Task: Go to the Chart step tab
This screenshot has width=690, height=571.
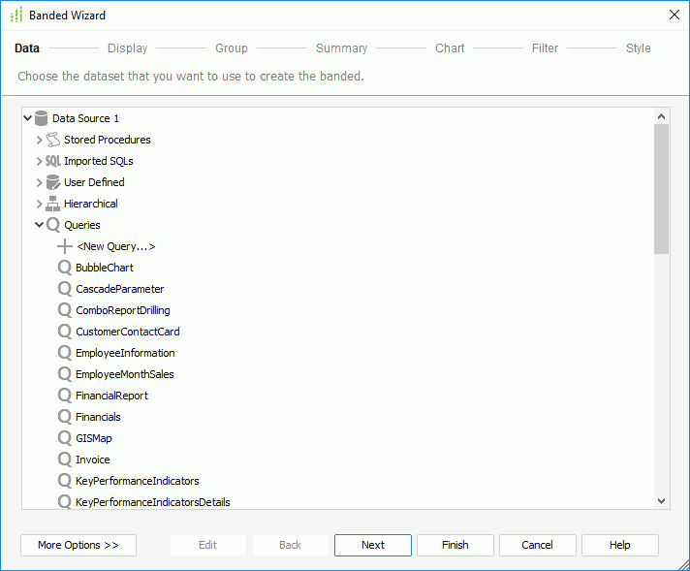Action: [x=450, y=48]
